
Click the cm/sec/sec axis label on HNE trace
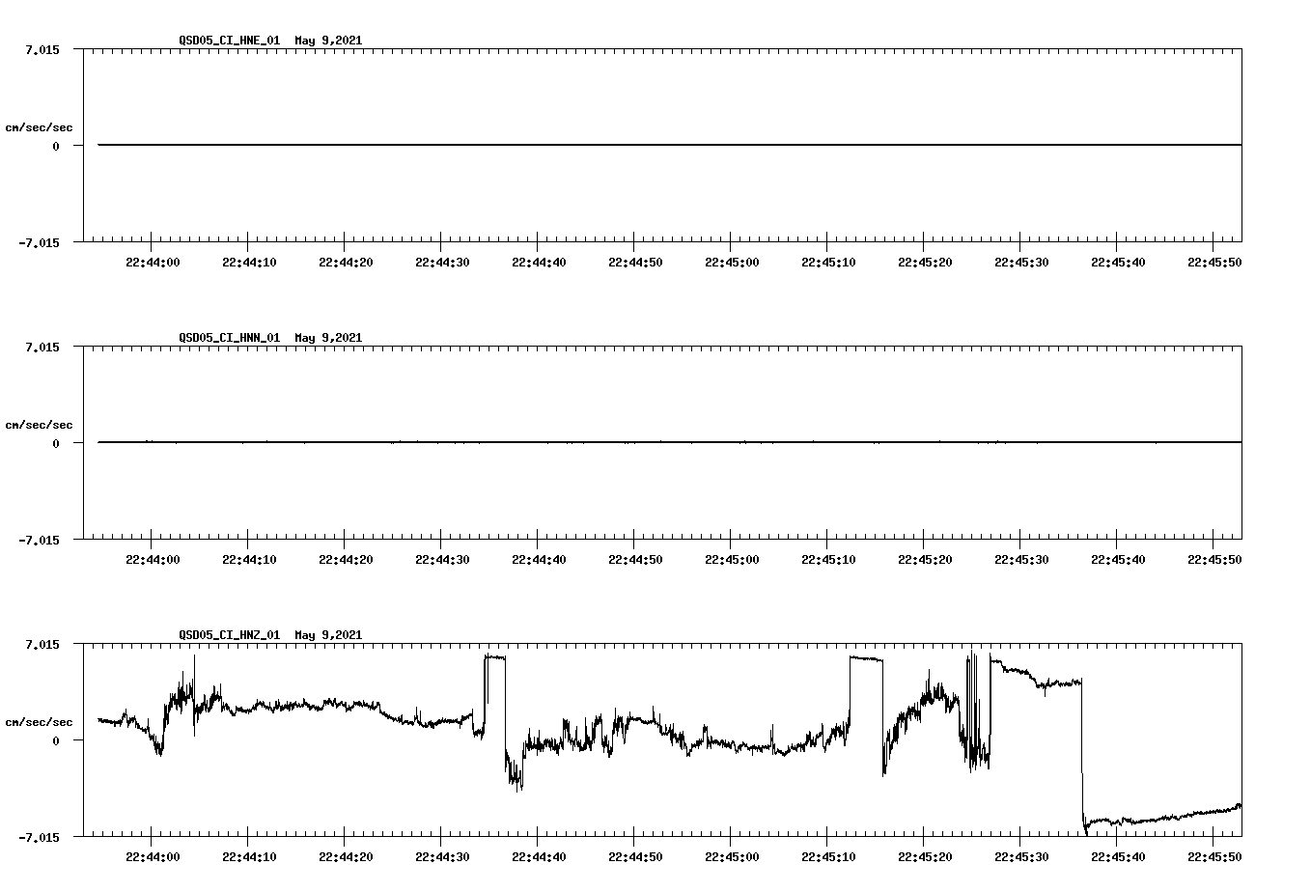39,125
